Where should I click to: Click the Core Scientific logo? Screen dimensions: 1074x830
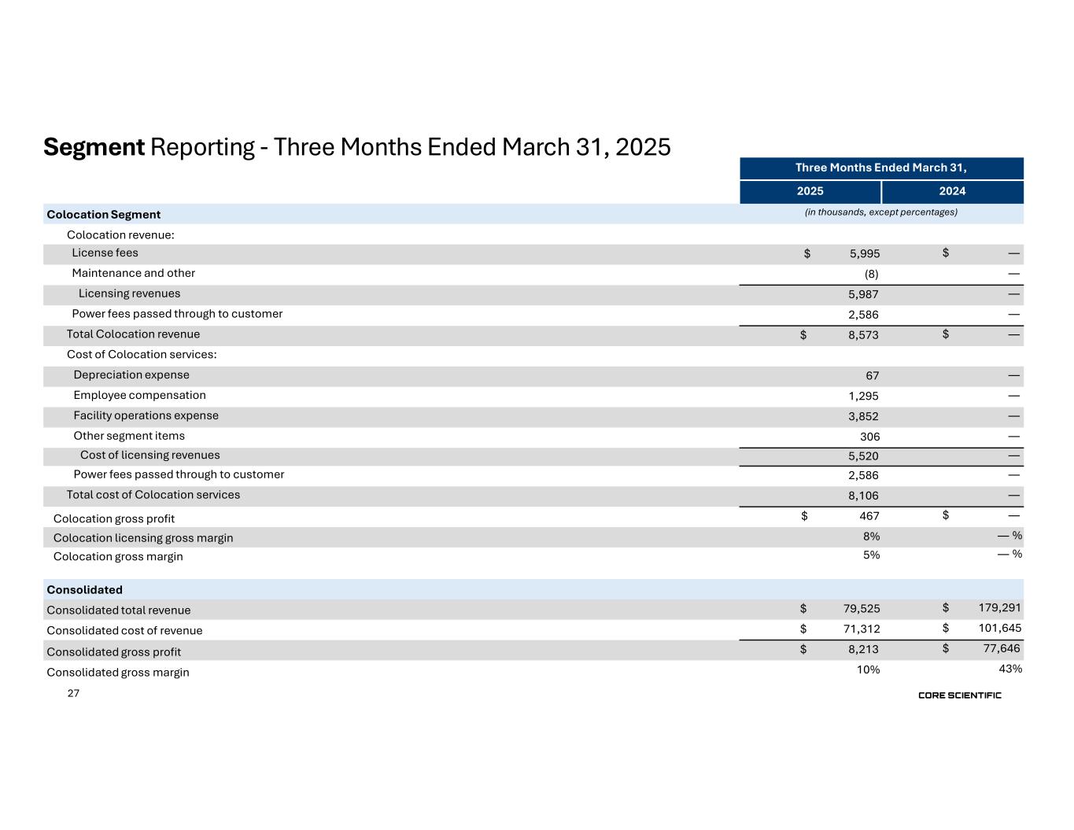959,695
